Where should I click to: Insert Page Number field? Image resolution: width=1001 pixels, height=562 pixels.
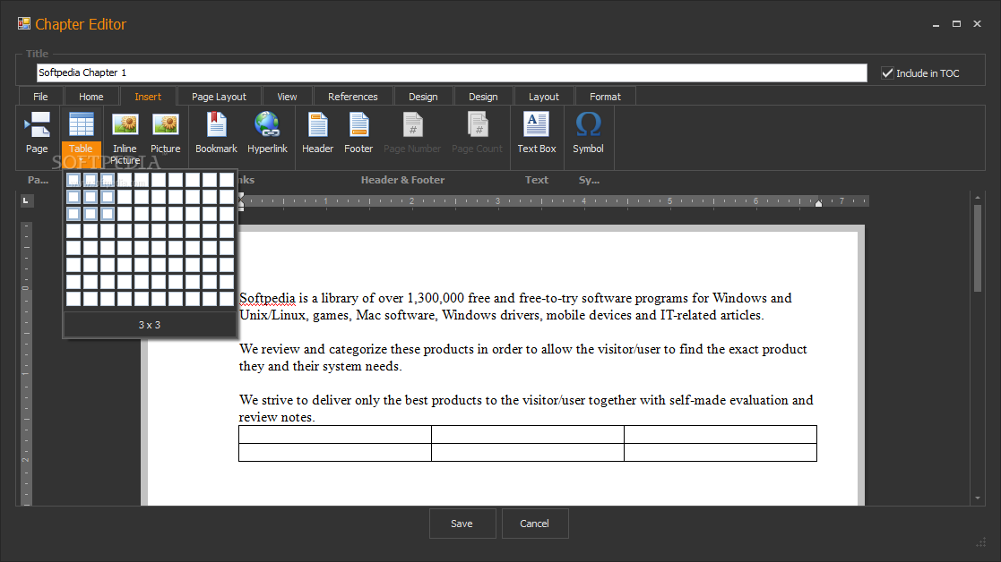pos(412,132)
